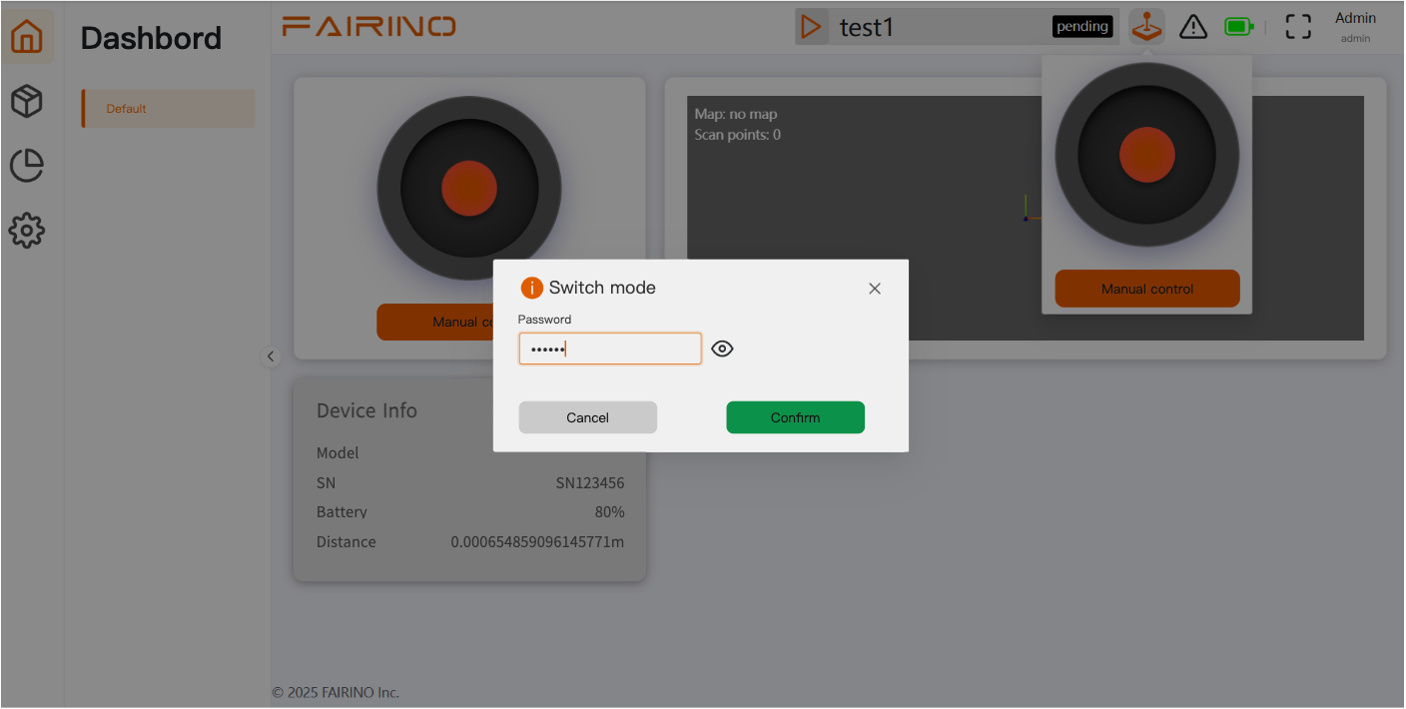
Task: Click the joystick icon in top bar
Action: (1147, 27)
